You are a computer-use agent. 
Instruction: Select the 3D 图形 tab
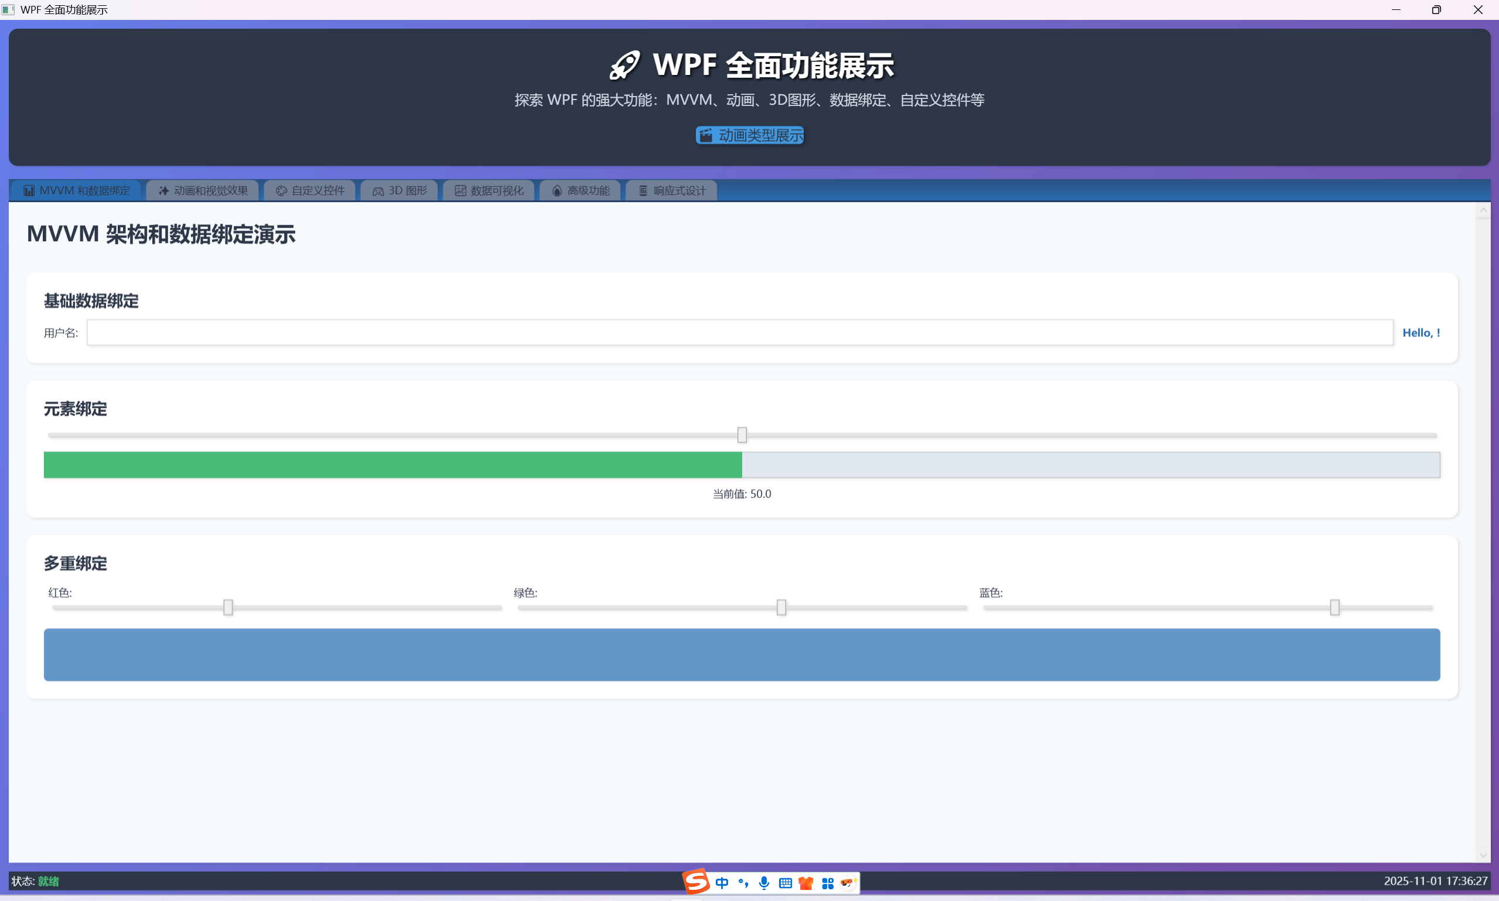point(399,191)
